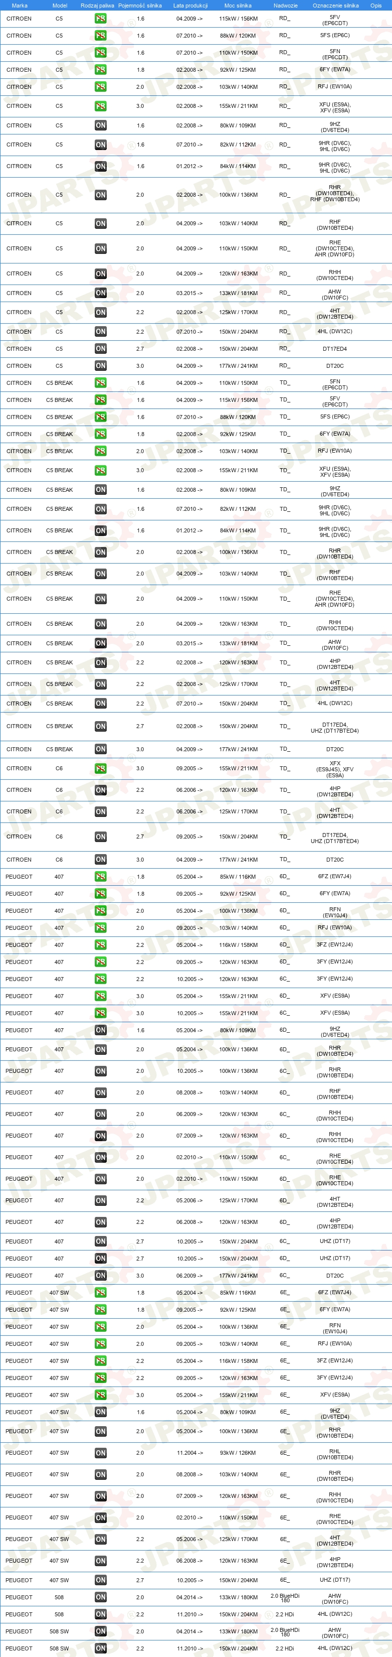Select diesel icon in 407 SW UHZ (DT17) row

click(x=100, y=1580)
